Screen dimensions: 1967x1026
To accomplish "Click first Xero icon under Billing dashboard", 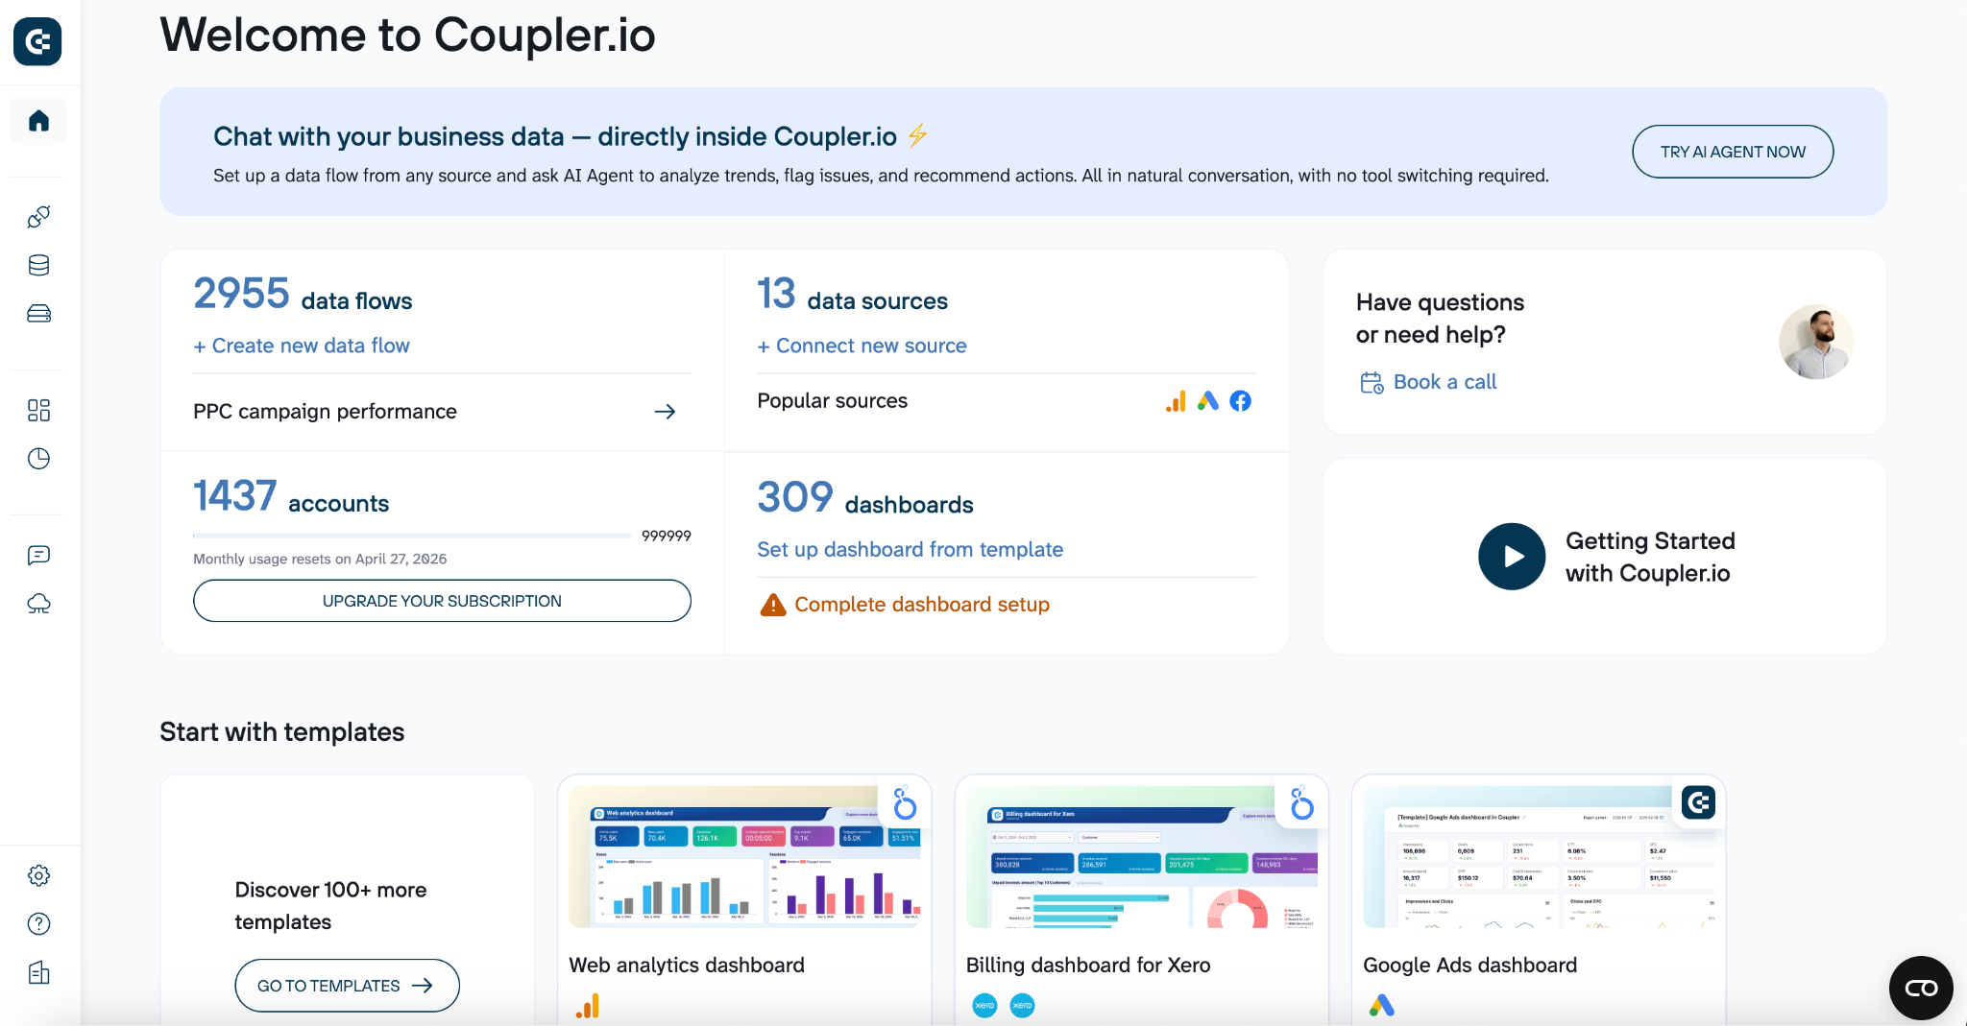I will coord(984,1006).
